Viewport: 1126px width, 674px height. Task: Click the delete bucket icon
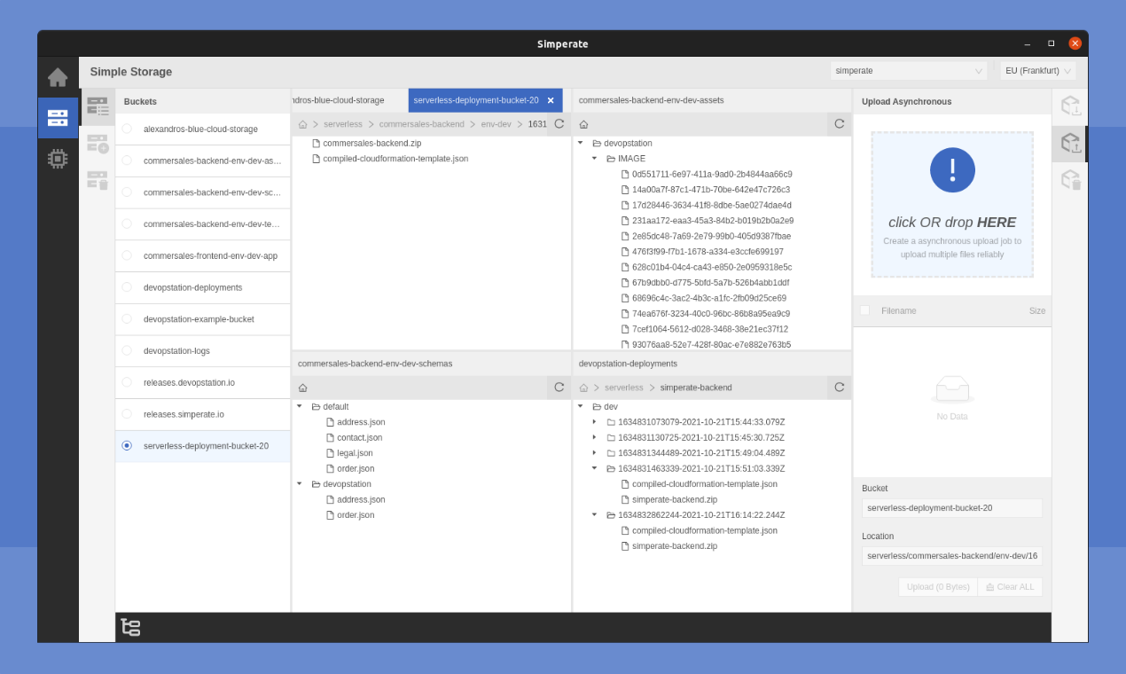tap(98, 180)
